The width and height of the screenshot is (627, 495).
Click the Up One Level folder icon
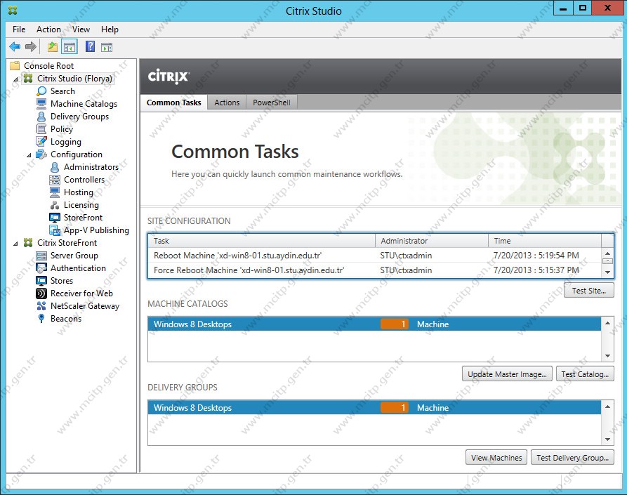point(53,47)
